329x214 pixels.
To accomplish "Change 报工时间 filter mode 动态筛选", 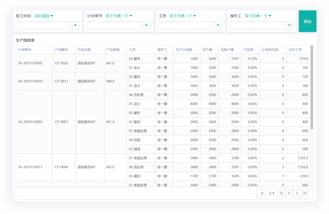I will click(44, 16).
